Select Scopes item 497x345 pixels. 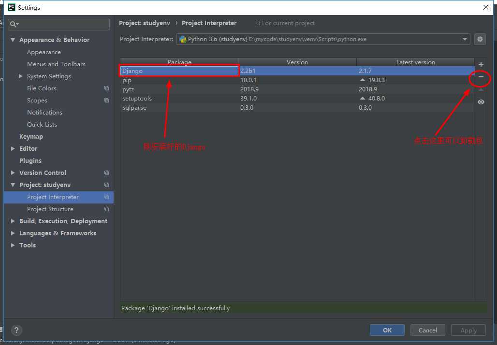coord(37,101)
